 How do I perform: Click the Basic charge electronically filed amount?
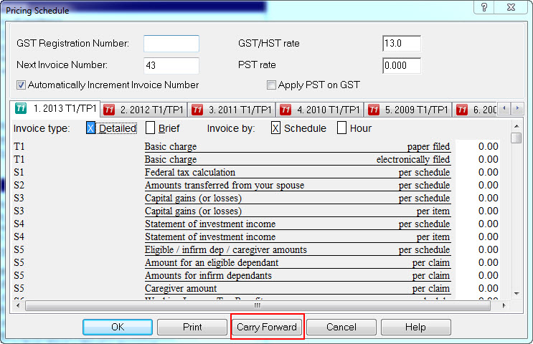point(478,159)
